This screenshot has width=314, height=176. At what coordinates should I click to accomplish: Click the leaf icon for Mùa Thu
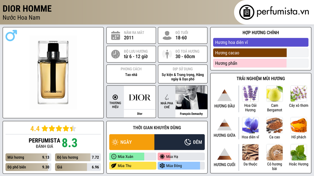point(114,166)
